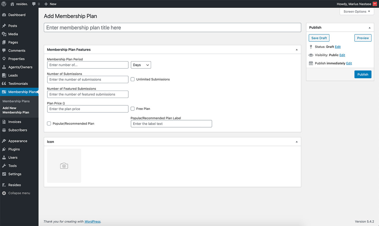Collapse the Membership Plan Features panel
This screenshot has height=226, width=379.
pos(296,50)
